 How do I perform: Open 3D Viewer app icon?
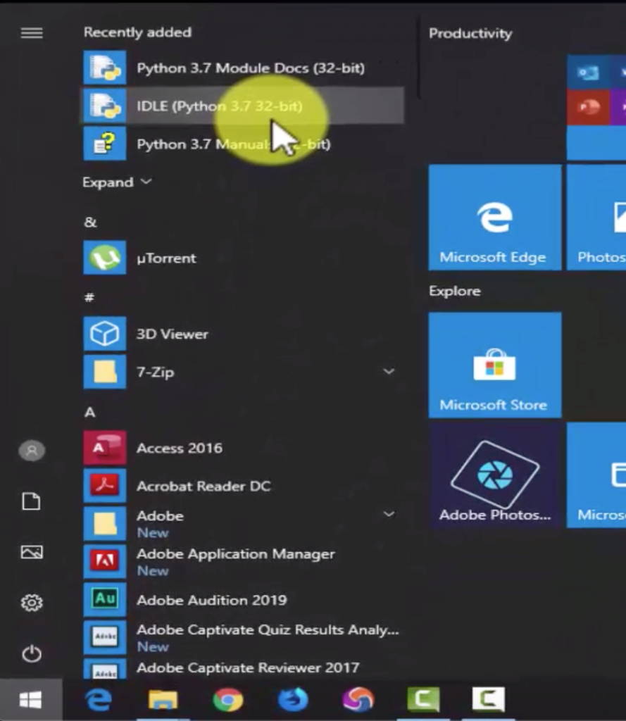104,333
